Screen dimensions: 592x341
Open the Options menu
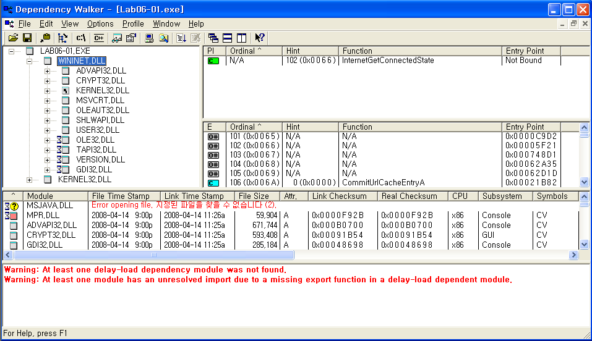coord(100,23)
